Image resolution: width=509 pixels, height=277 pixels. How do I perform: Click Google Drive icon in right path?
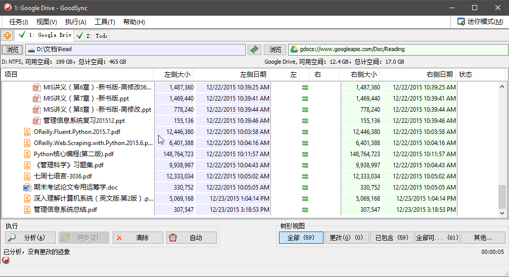[x=294, y=50]
